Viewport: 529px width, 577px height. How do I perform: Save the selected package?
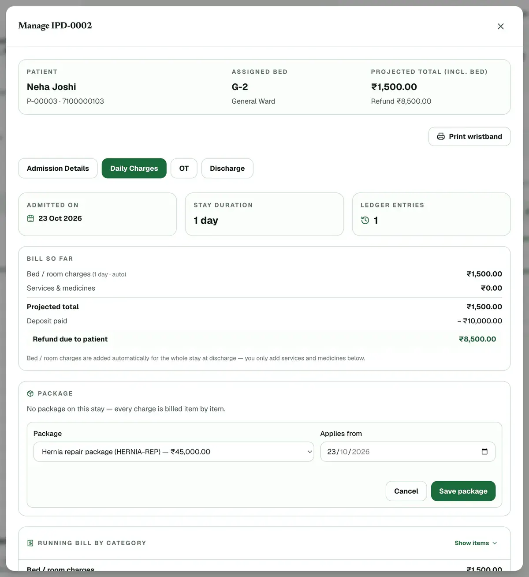pos(463,491)
